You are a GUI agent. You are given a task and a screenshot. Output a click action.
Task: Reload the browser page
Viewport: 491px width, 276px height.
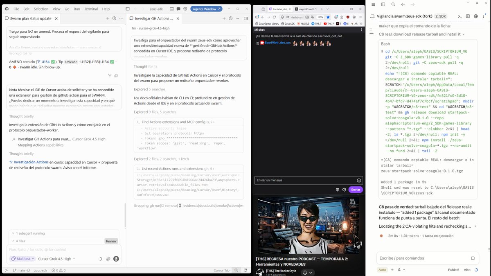274,17
